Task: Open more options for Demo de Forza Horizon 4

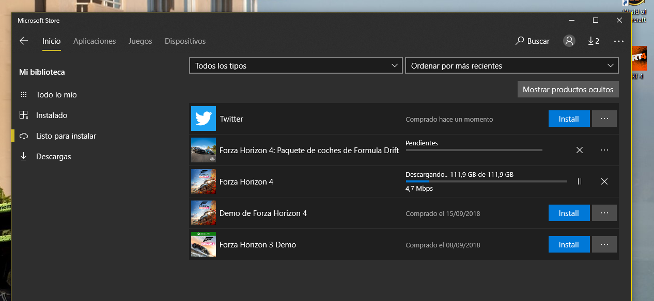Action: pyautogui.click(x=604, y=213)
